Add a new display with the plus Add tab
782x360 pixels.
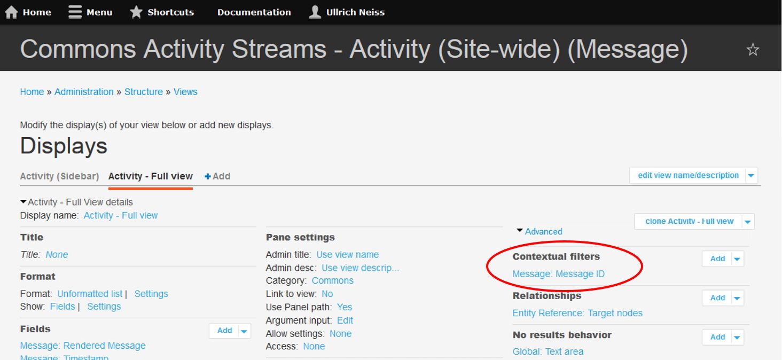click(217, 176)
